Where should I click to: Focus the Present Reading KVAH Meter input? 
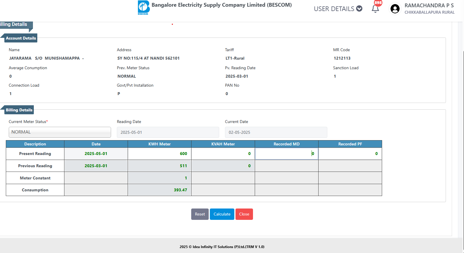point(223,154)
